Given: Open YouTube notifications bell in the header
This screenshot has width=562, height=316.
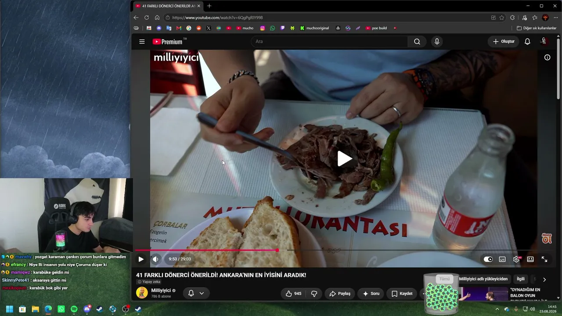Looking at the screenshot, I should pos(527,42).
